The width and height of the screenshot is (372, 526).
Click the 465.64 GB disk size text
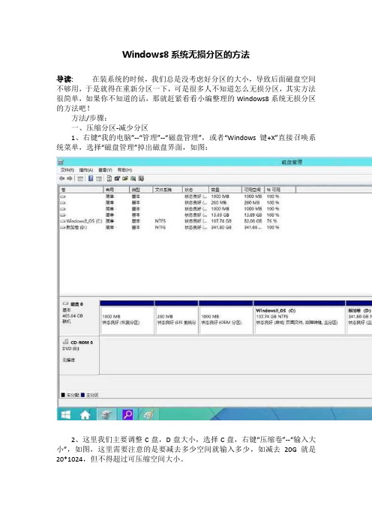pyautogui.click(x=73, y=316)
